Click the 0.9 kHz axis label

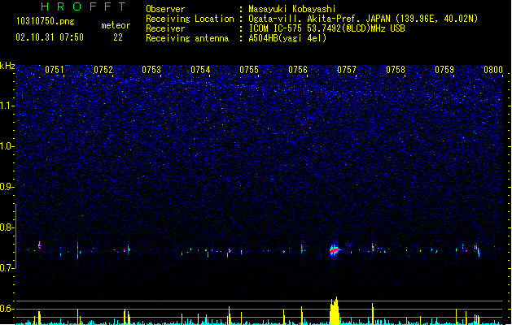click(x=7, y=187)
